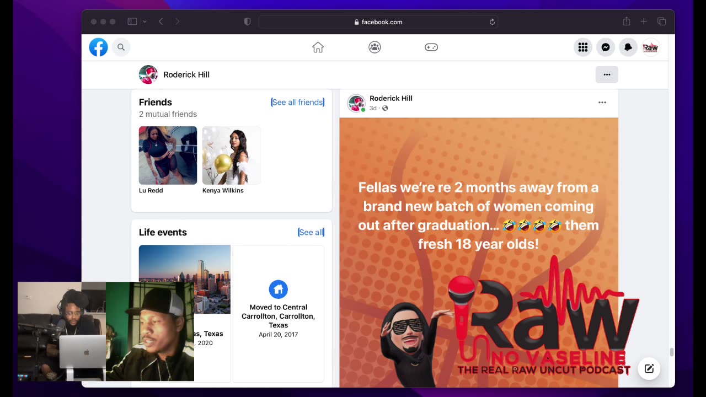
Task: Open Facebook search magnifier icon
Action: coord(121,47)
